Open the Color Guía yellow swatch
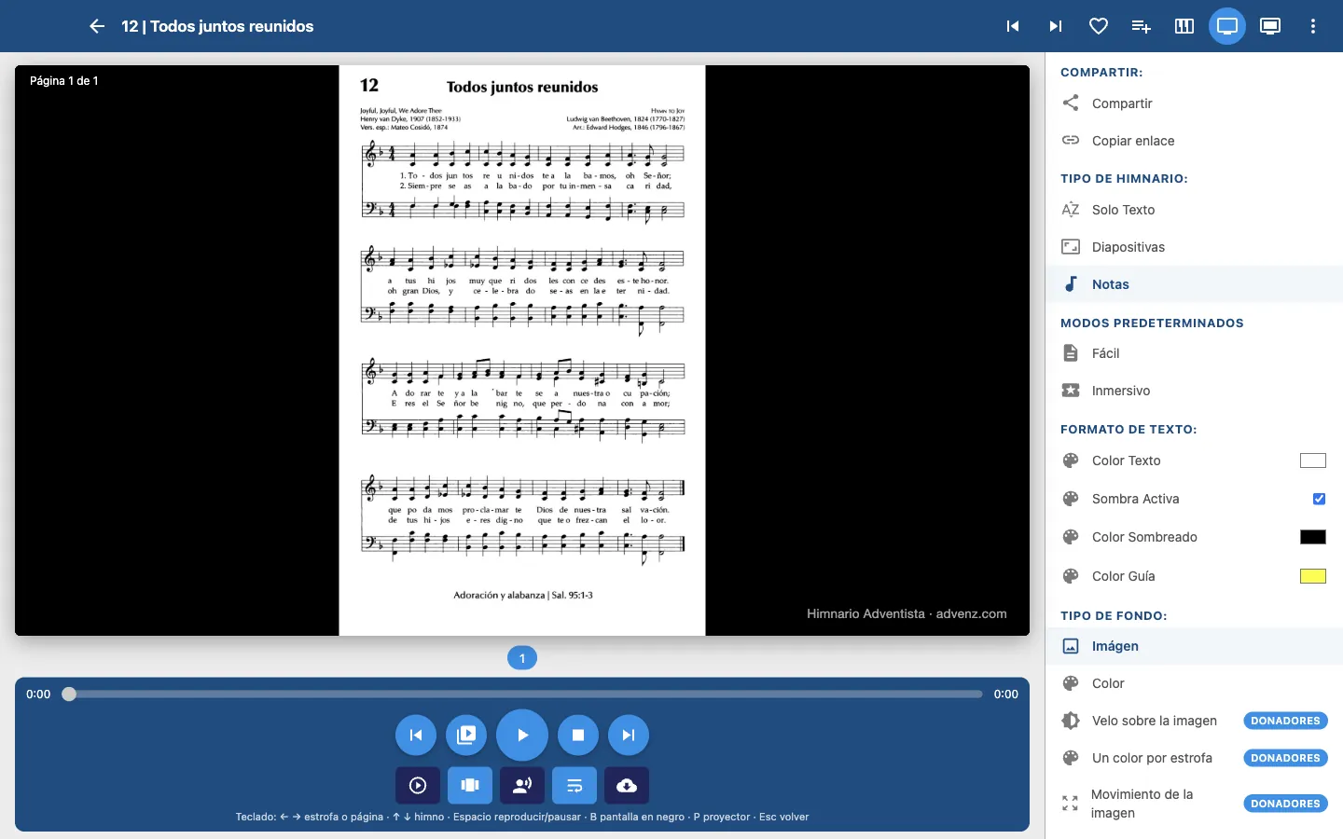The height and width of the screenshot is (839, 1343). (1313, 576)
